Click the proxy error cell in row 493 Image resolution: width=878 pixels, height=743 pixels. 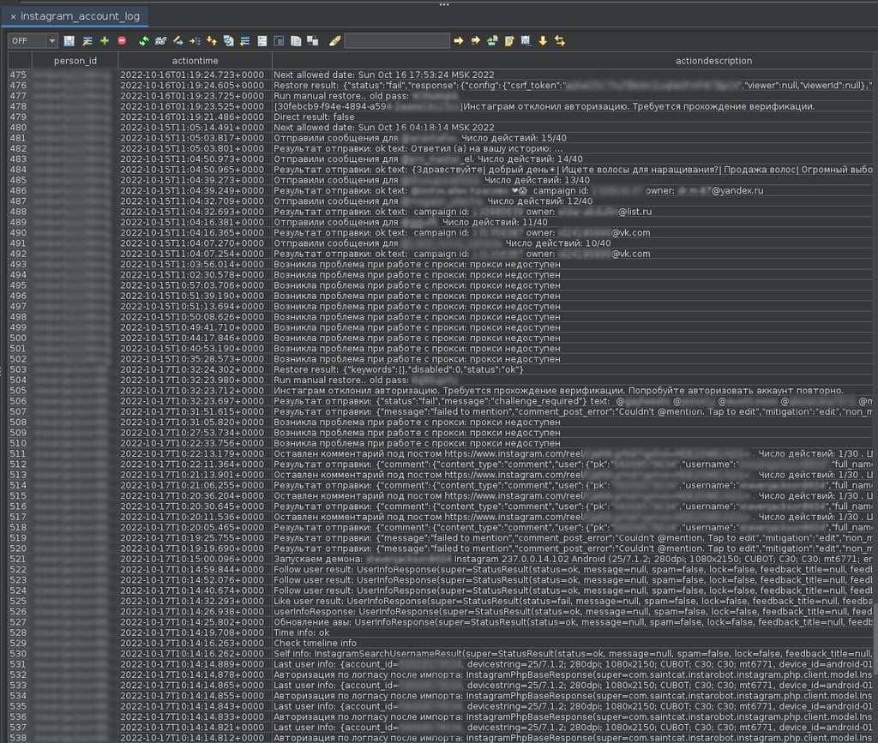coord(574,265)
